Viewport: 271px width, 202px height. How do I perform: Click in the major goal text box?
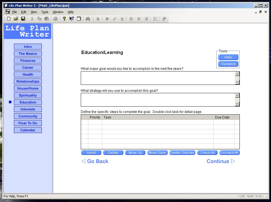[158, 78]
